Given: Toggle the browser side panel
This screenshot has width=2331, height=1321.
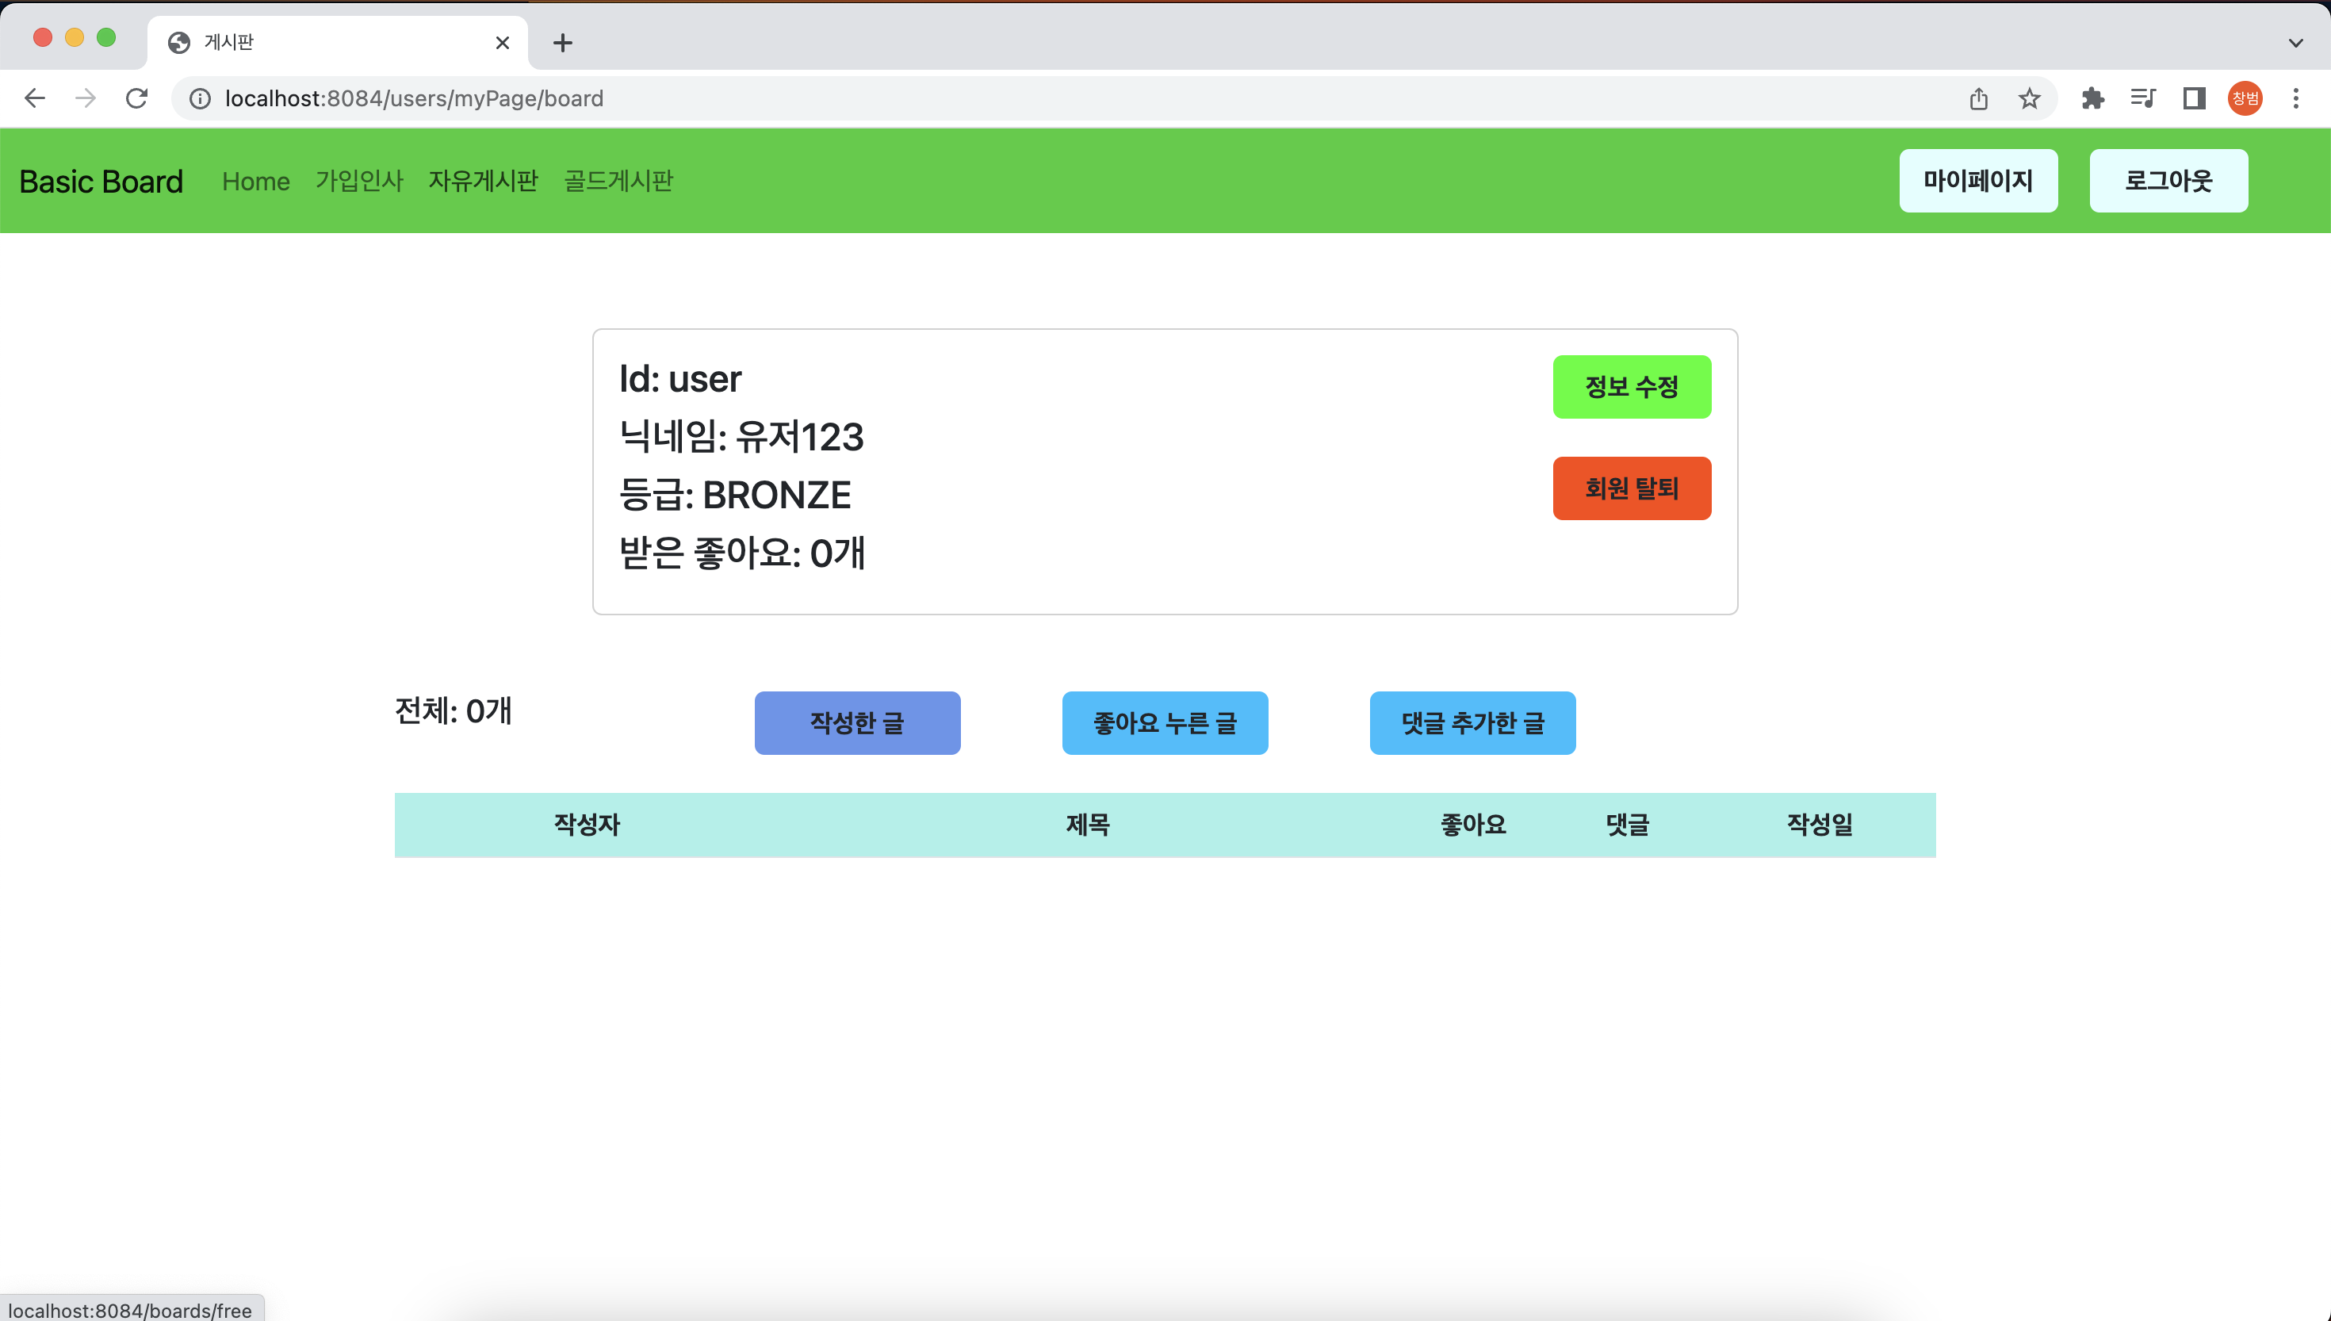Looking at the screenshot, I should 2193,98.
